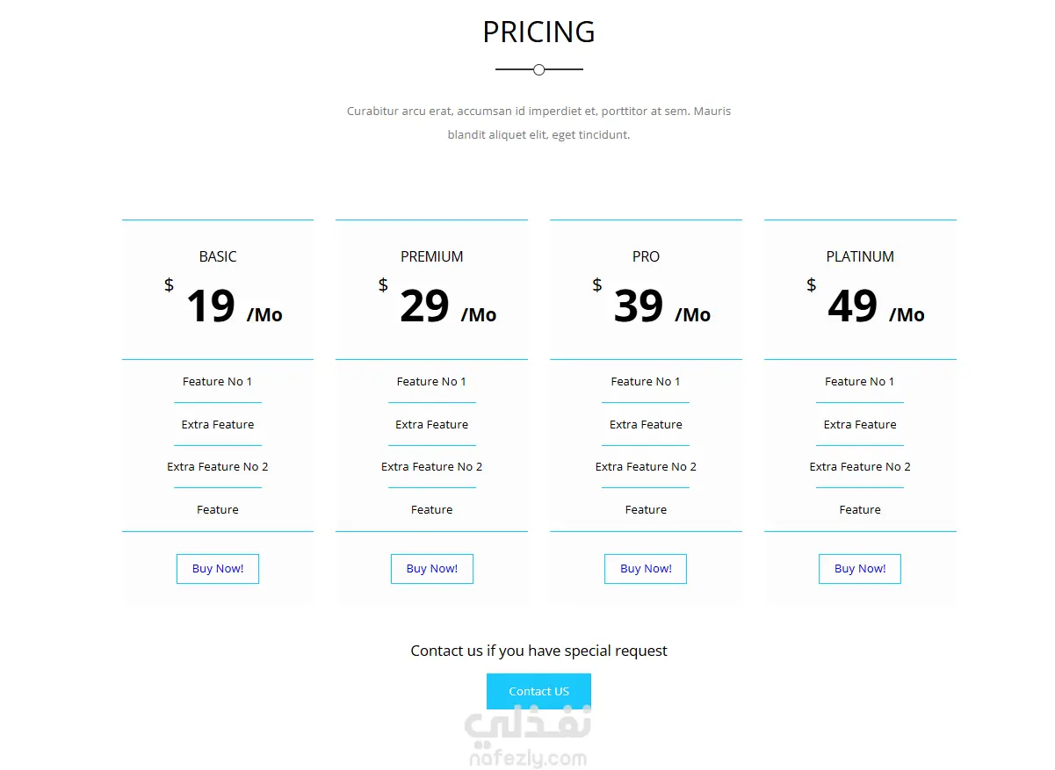Click Extra Feature No 2 in the Pro plan
This screenshot has height=770, width=1055.
pos(646,467)
